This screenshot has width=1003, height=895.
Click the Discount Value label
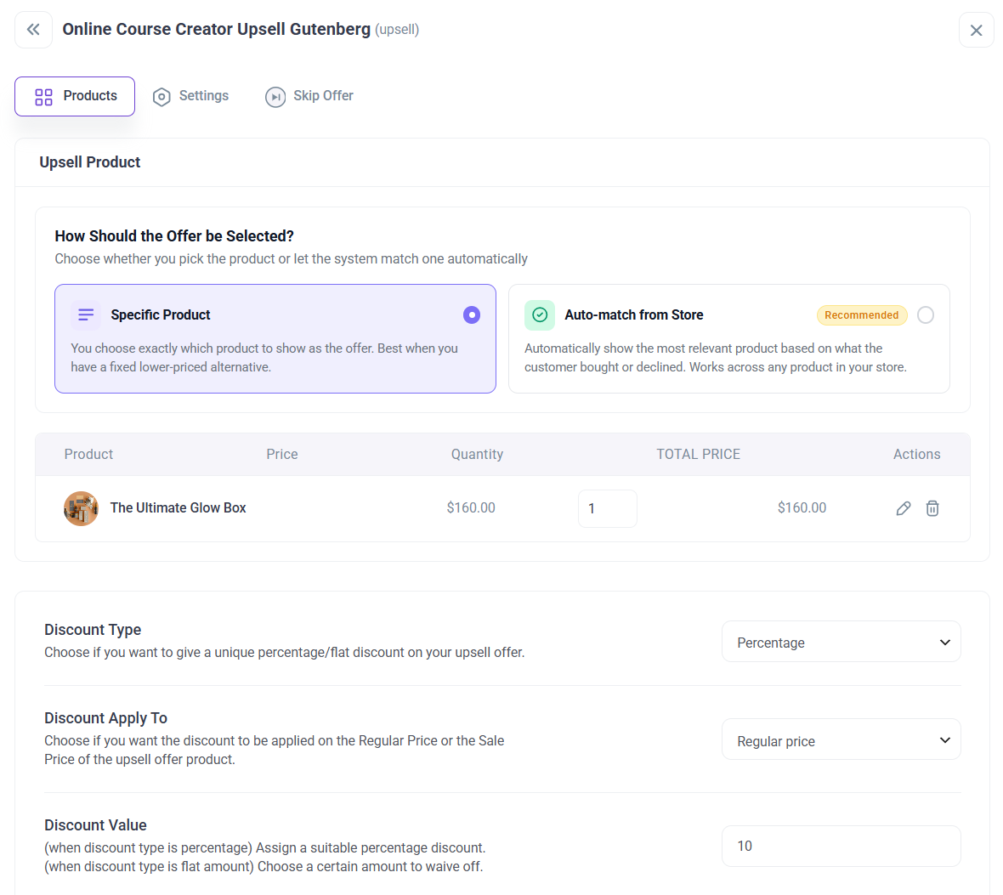(x=95, y=825)
